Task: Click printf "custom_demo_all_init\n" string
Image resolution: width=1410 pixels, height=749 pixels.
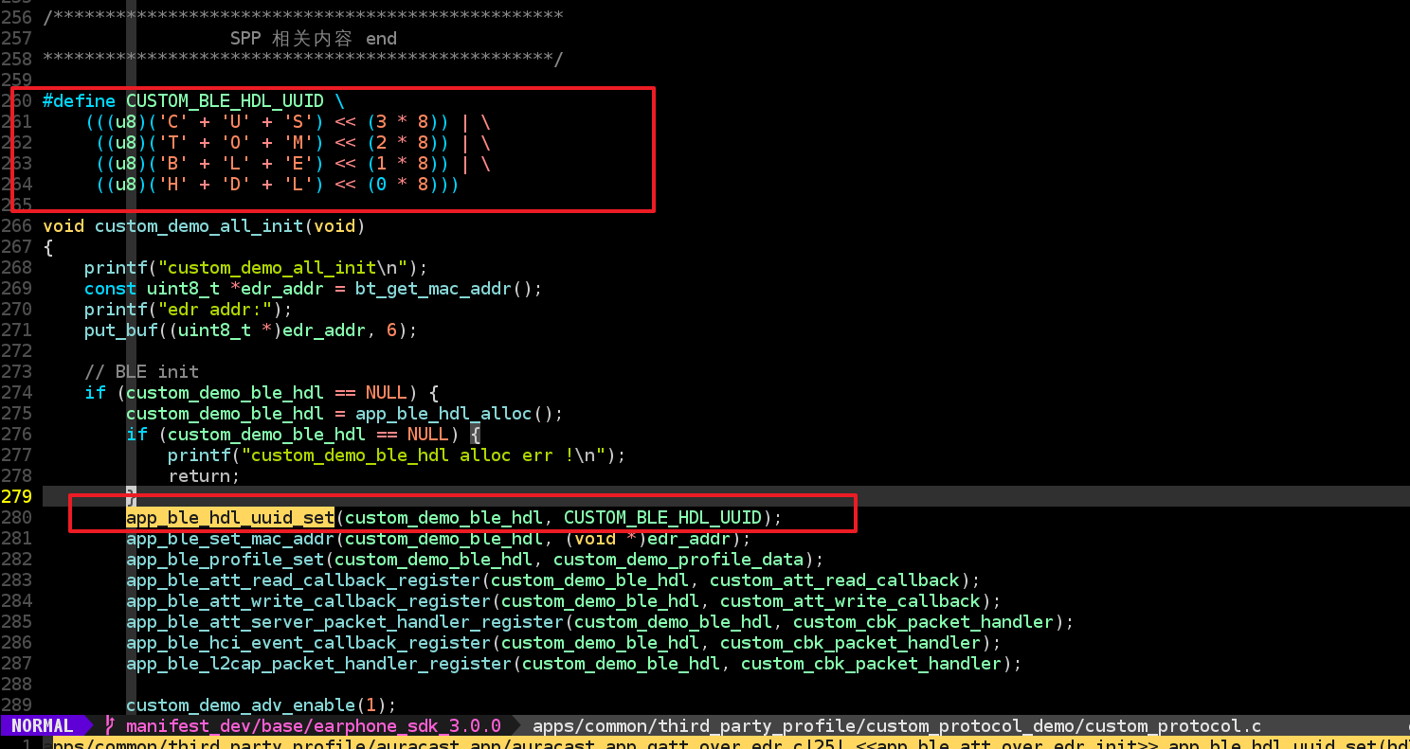Action: coord(281,268)
